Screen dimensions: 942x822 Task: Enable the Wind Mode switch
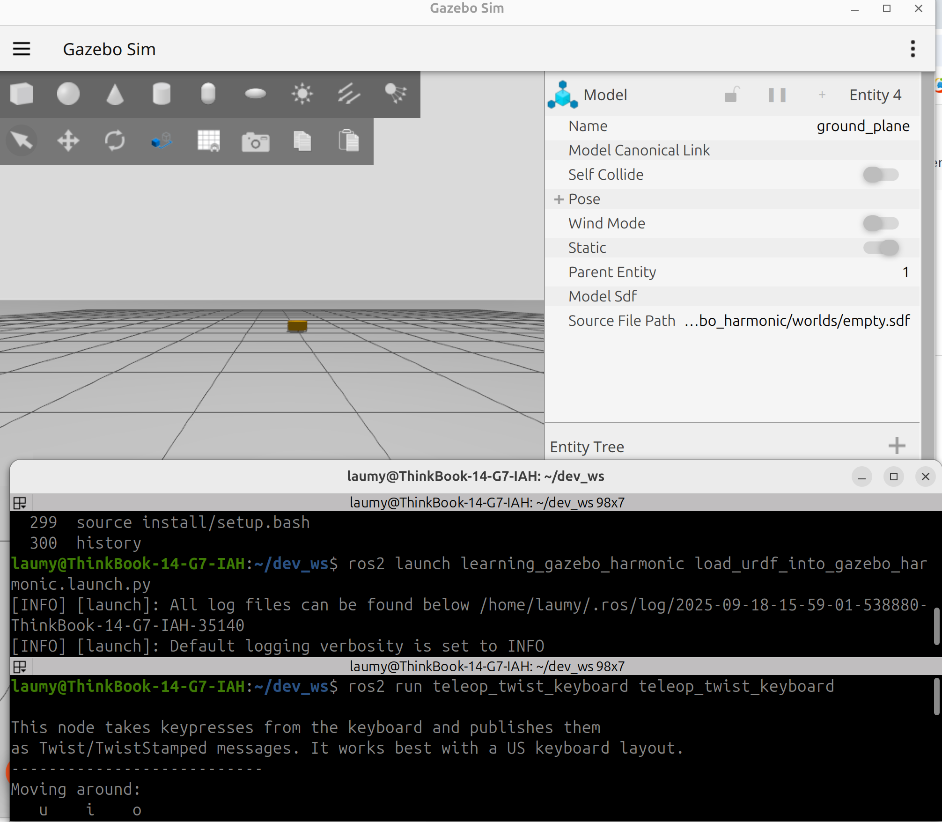tap(881, 223)
